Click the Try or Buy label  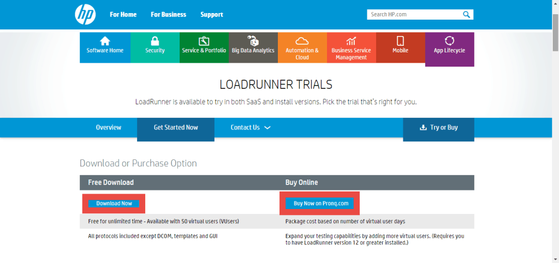pos(444,128)
